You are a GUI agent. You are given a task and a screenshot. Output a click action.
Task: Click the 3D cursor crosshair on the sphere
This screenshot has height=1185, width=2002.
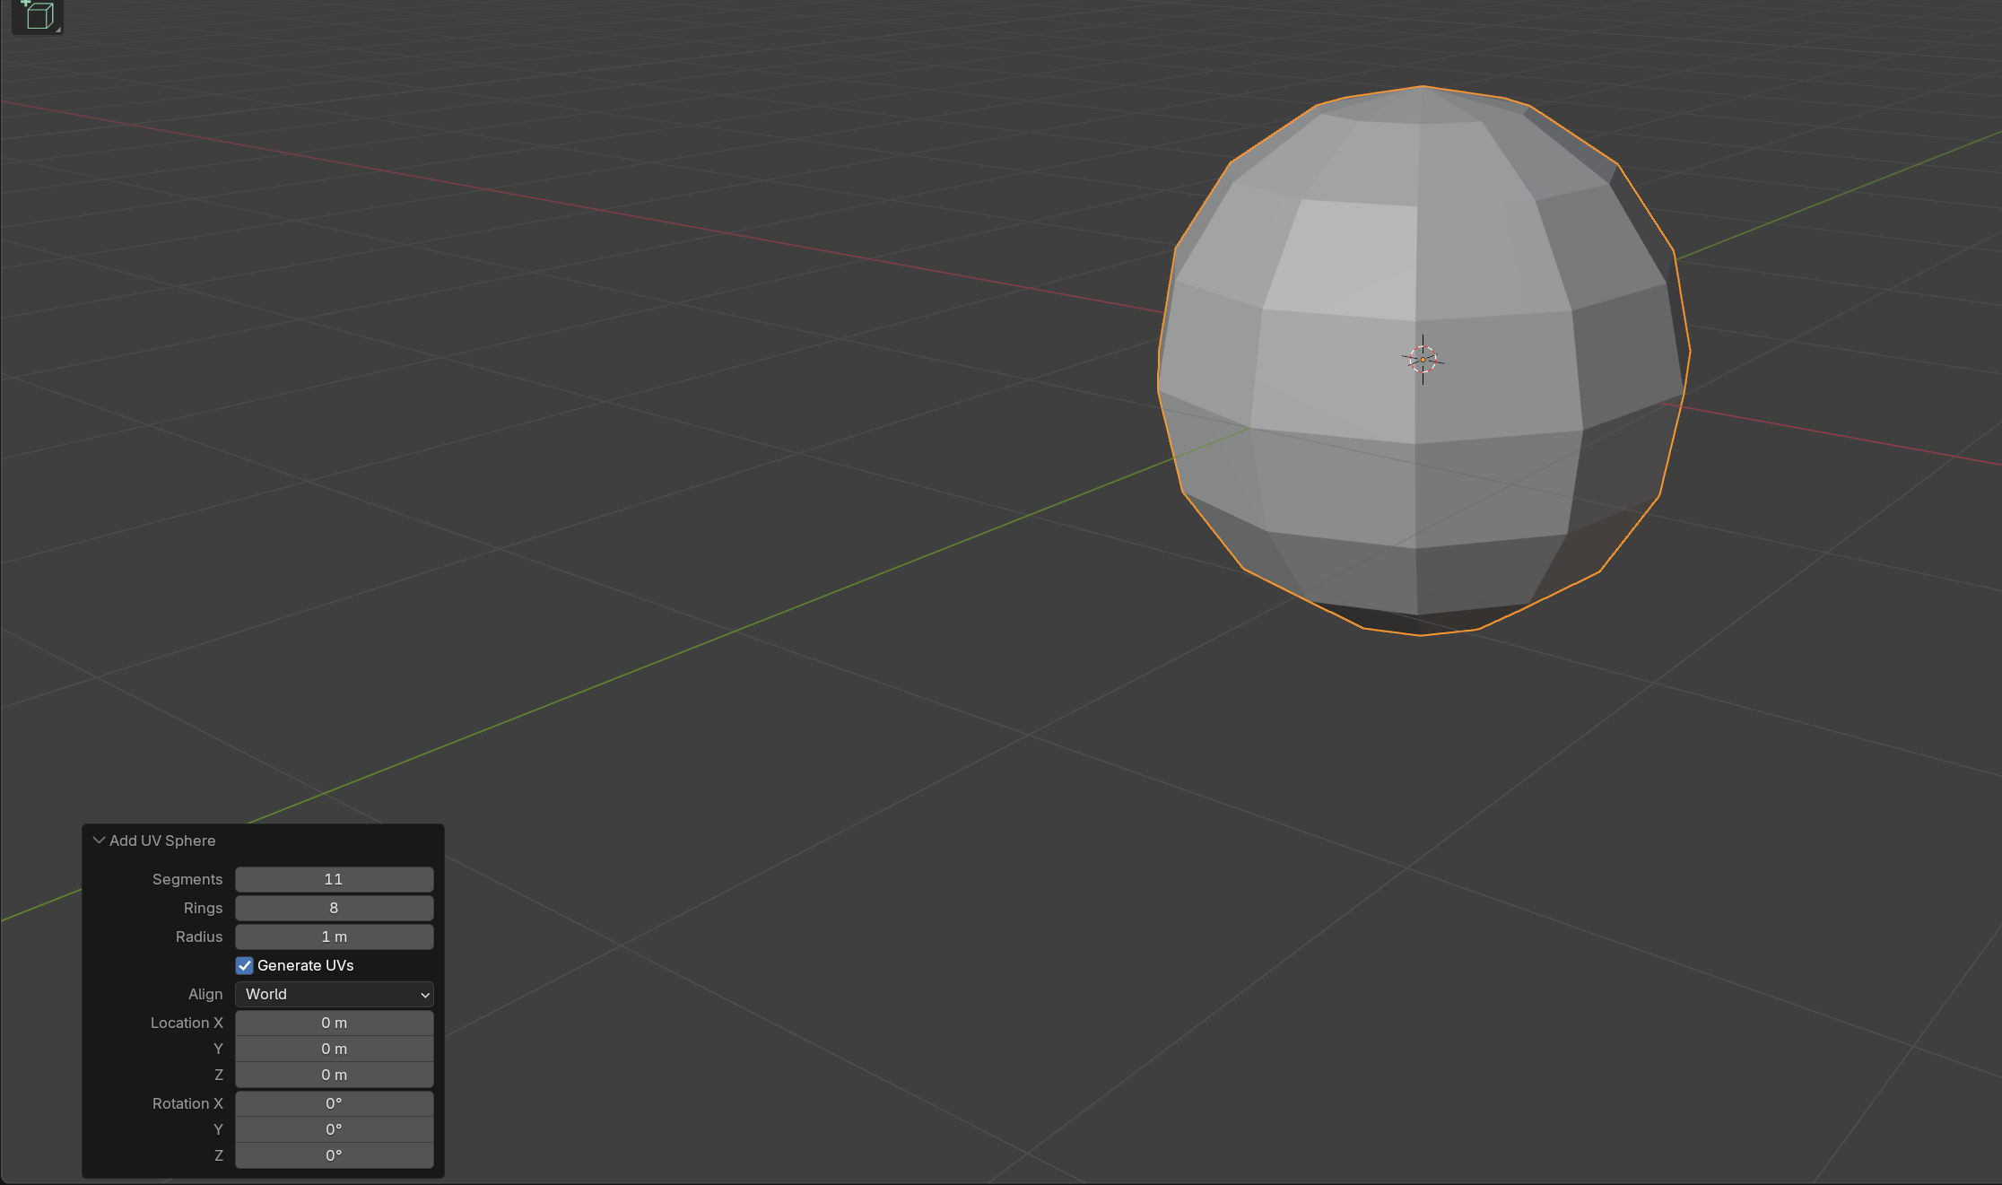1423,360
